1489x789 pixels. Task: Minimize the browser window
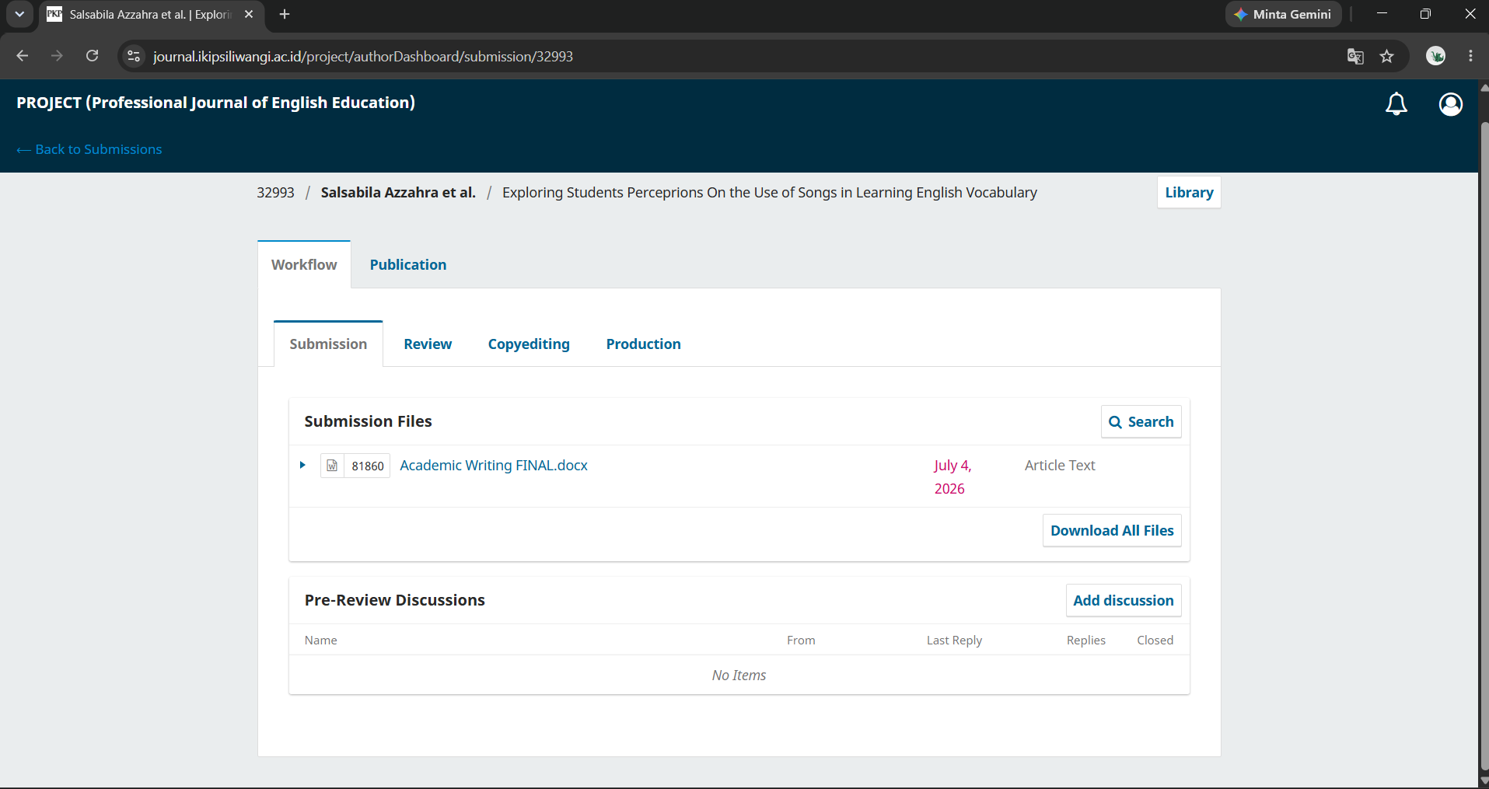pos(1382,14)
